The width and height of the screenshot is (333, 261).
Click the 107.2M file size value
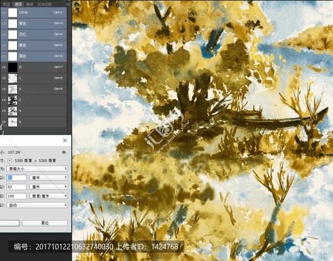14,152
